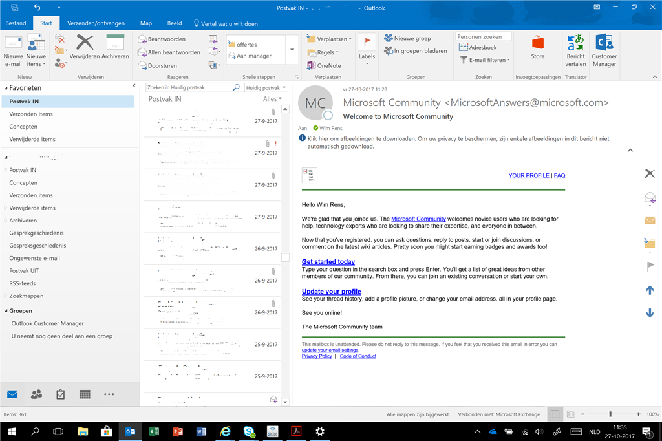The image size is (662, 441).
Task: Switch to reading view in status bar
Action: pos(571,414)
